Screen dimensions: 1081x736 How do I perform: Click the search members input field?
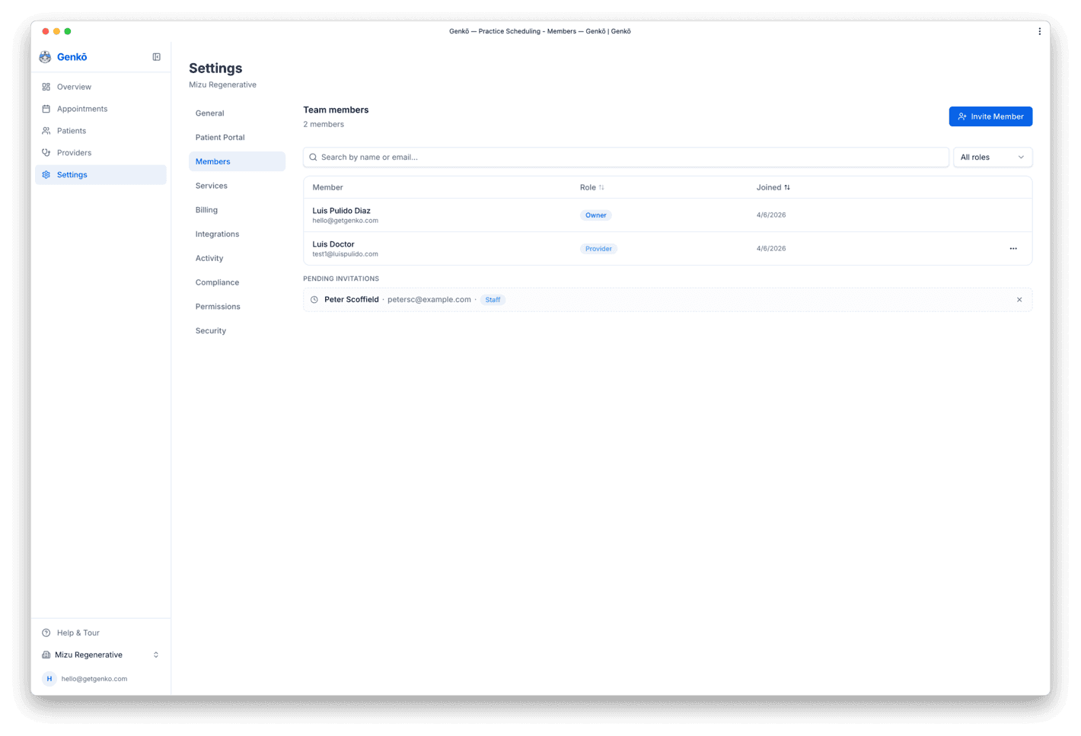pos(626,157)
